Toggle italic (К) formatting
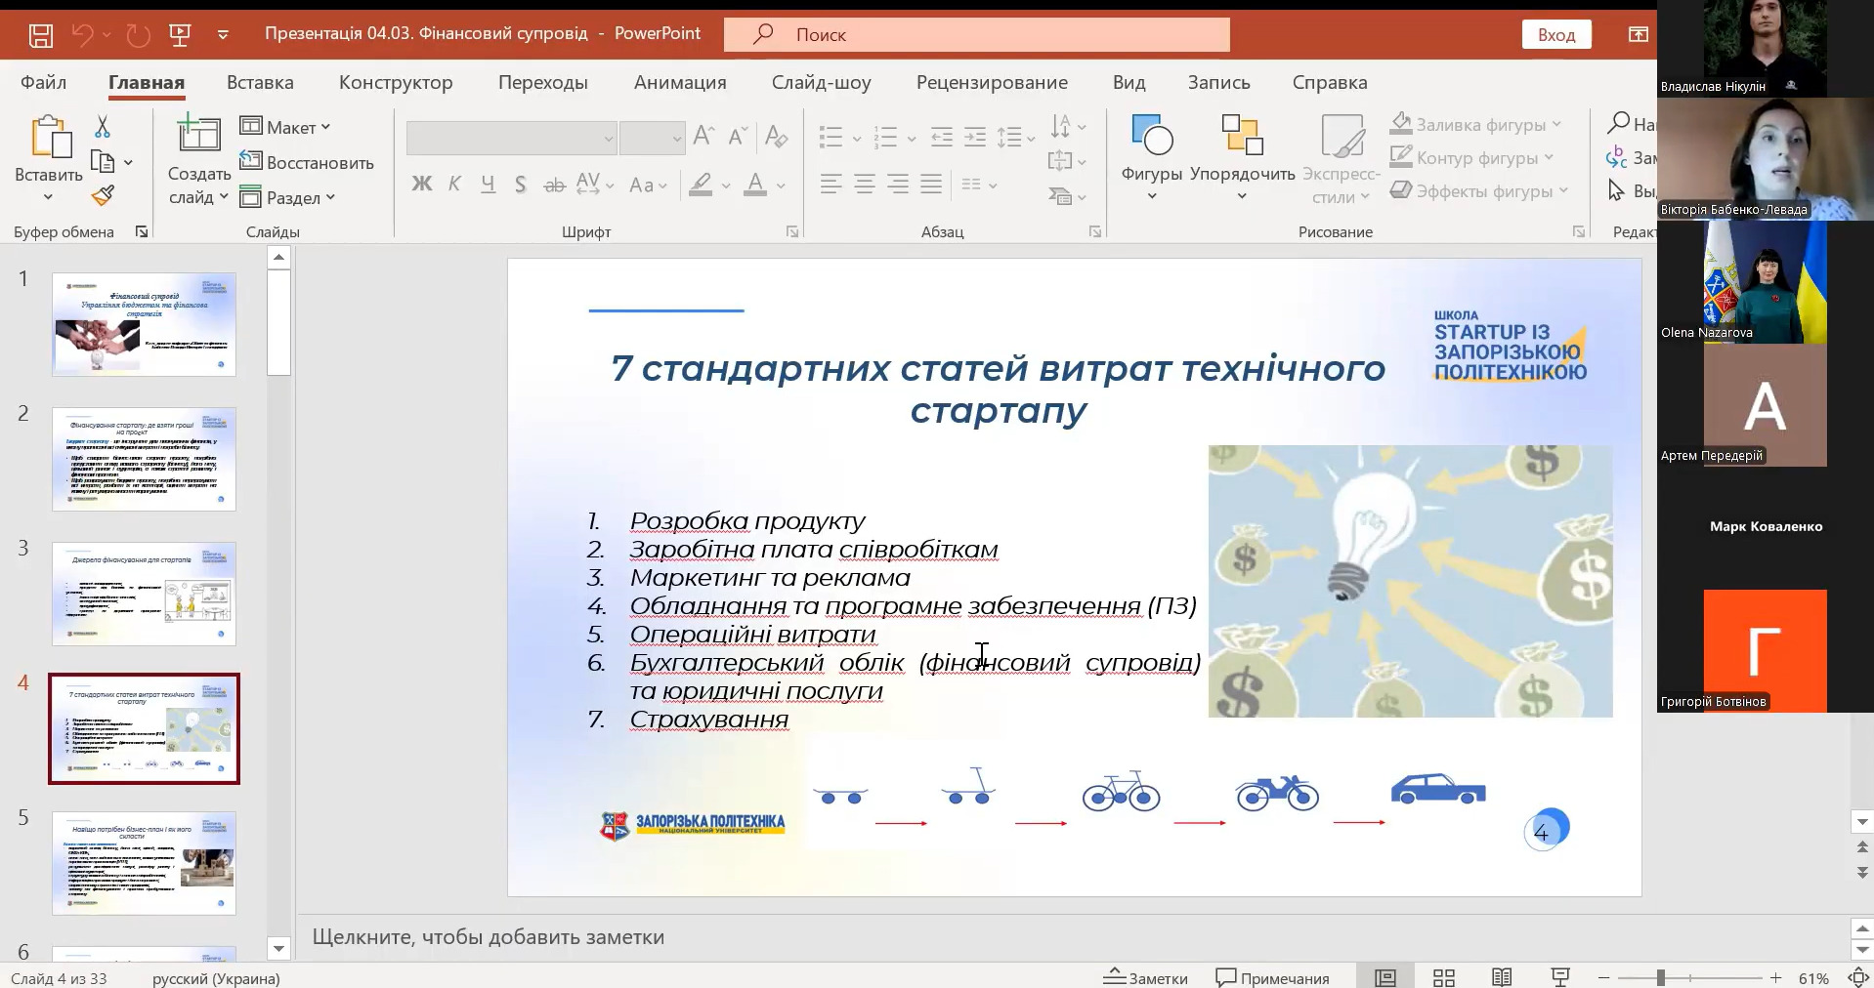Image resolution: width=1874 pixels, height=988 pixels. tap(454, 184)
